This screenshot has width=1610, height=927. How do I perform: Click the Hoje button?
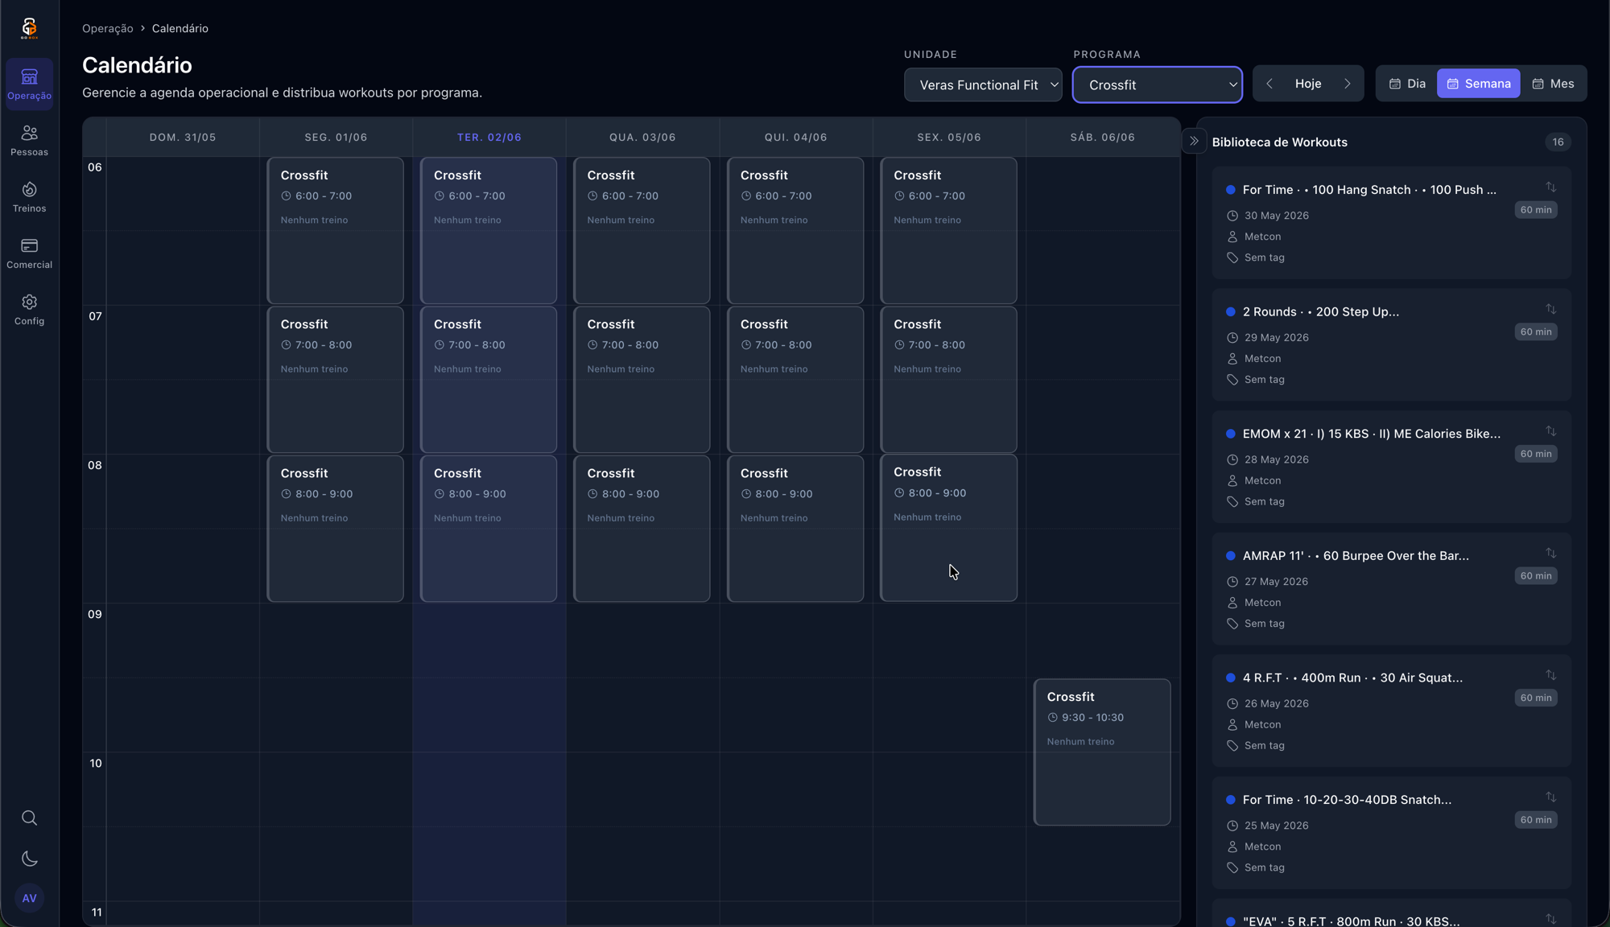[x=1308, y=84]
